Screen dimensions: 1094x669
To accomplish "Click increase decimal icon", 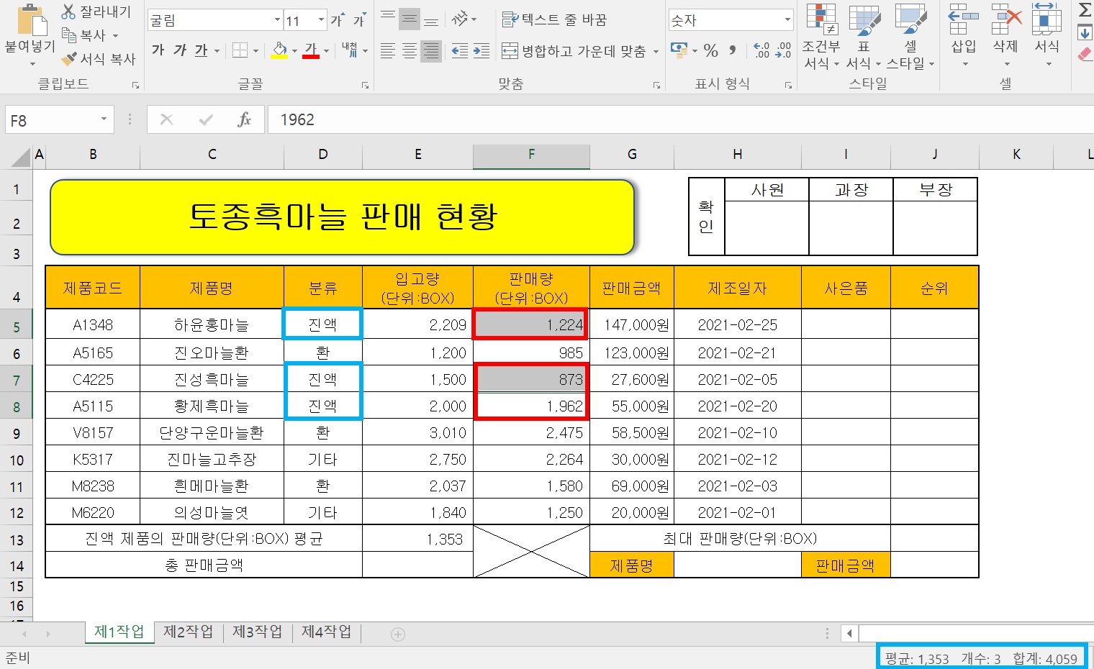I will [x=761, y=50].
